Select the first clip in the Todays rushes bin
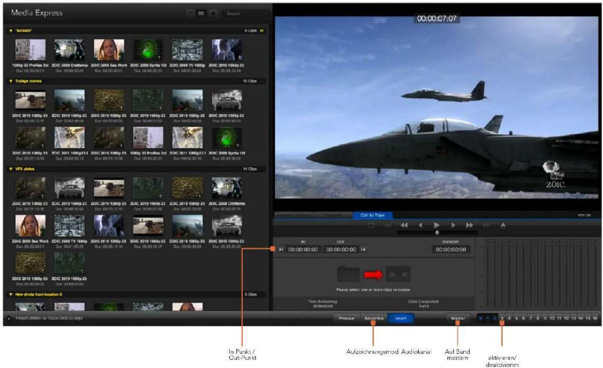603x368 pixels. pyautogui.click(x=30, y=100)
